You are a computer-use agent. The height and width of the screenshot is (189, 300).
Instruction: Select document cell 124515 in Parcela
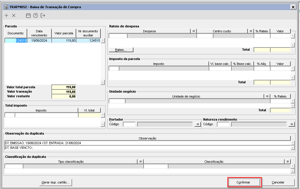coord(16,40)
